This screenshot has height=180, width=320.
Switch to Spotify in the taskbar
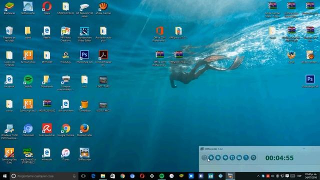(161, 176)
